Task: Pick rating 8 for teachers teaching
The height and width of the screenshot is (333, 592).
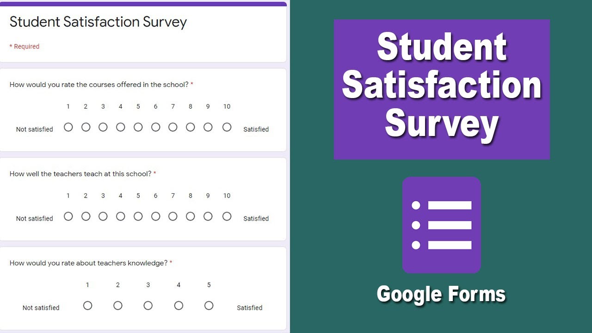Action: (191, 216)
